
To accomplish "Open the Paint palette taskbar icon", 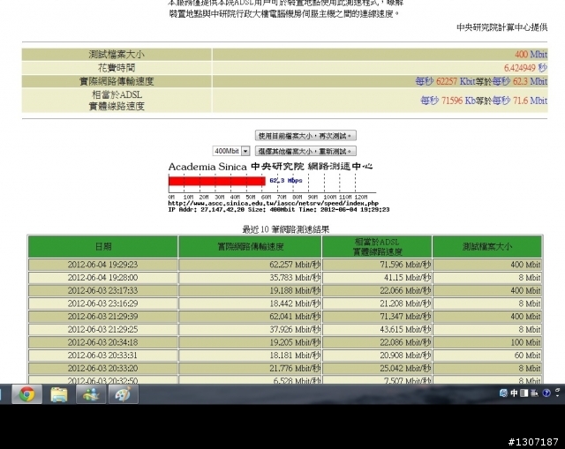I will pos(124,394).
